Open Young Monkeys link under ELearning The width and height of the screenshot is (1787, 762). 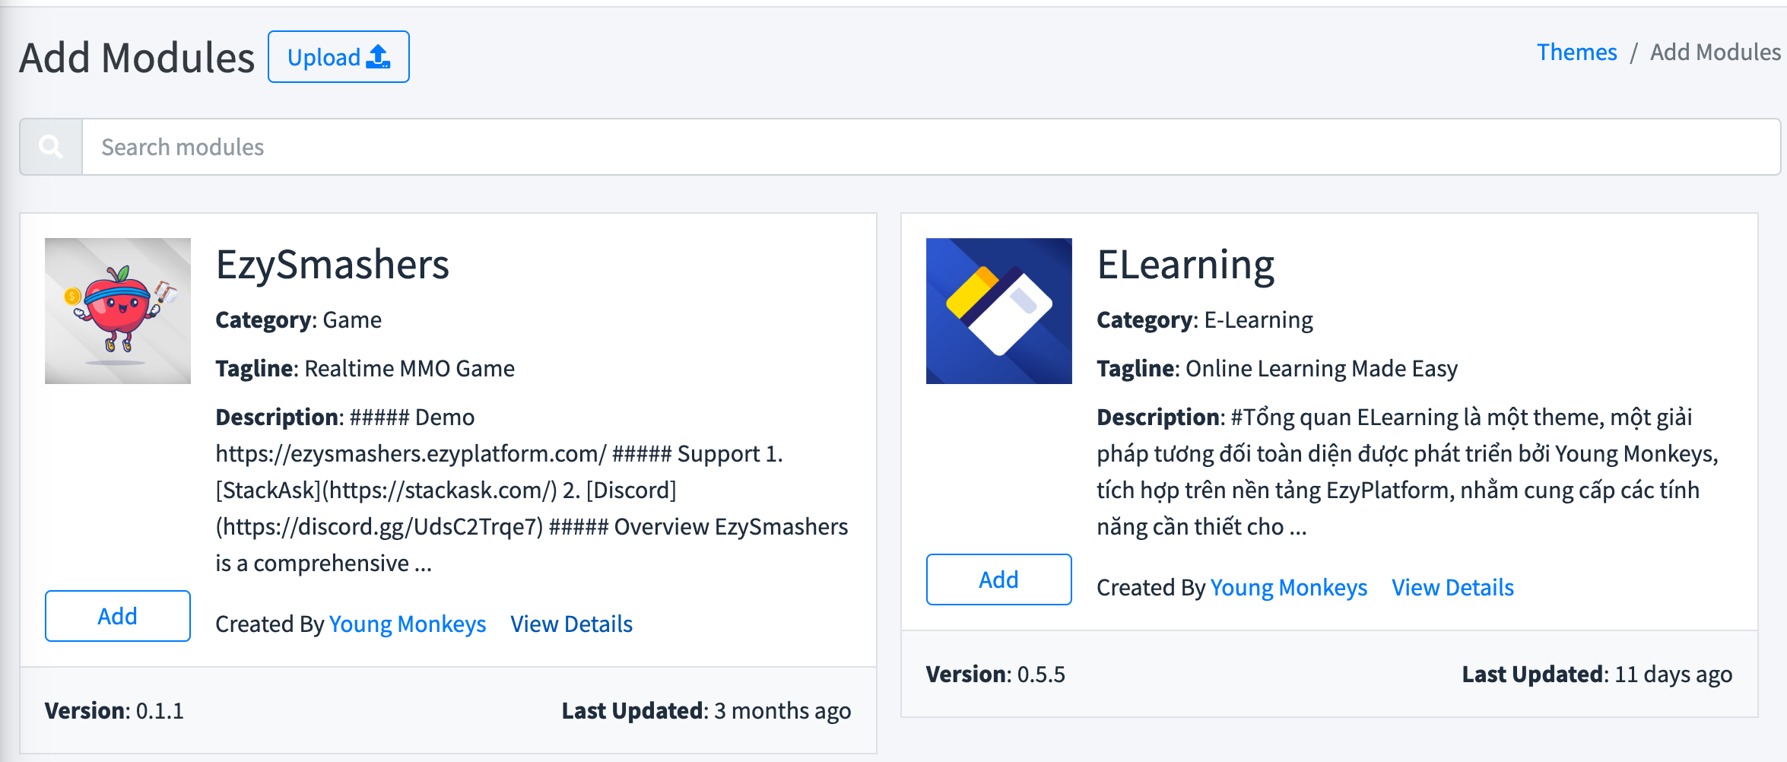pos(1288,588)
